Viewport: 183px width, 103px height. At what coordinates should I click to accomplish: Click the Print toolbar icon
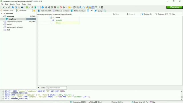[x=22, y=7]
